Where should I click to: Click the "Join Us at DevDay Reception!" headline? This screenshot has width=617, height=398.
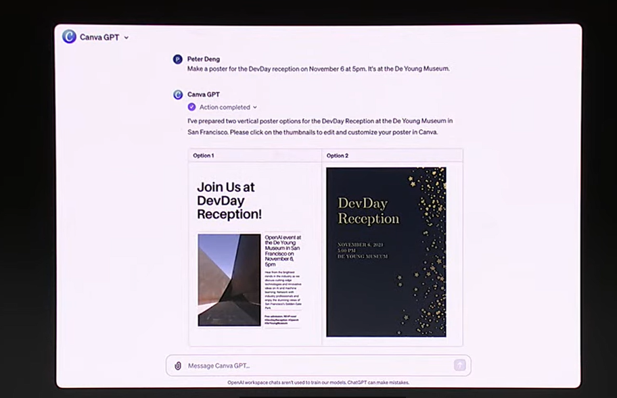click(229, 201)
